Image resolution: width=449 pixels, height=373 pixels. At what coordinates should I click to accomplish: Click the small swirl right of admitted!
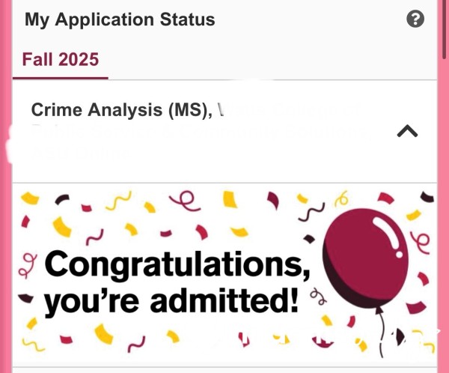(x=319, y=297)
